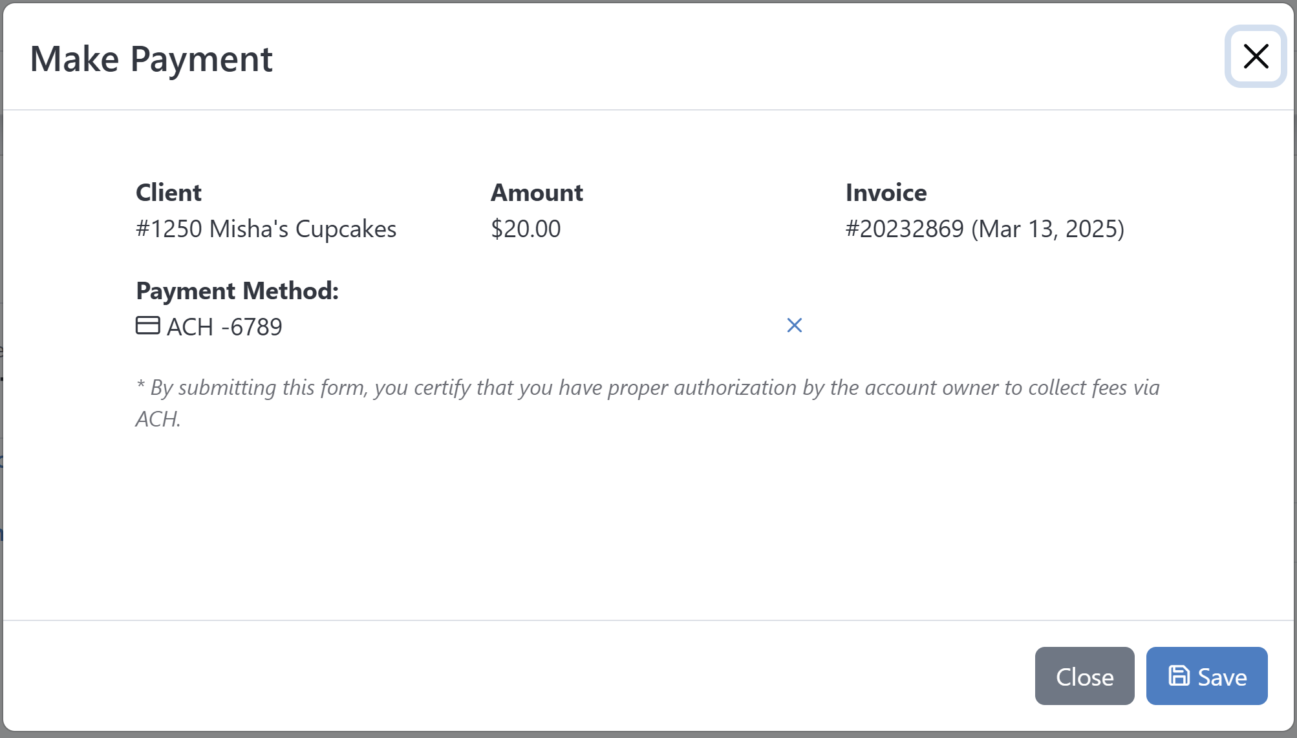
Task: Click the Payment Method: heading
Action: click(x=237, y=290)
